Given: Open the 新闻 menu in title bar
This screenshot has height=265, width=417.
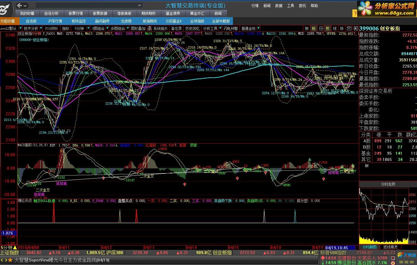Looking at the screenshot, I should click(267, 6).
